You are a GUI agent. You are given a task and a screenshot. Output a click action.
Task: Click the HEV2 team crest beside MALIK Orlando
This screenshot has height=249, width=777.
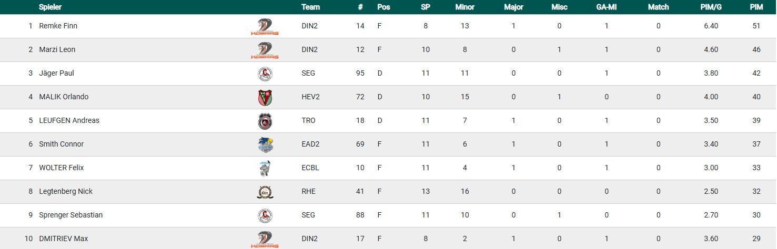[x=265, y=97]
